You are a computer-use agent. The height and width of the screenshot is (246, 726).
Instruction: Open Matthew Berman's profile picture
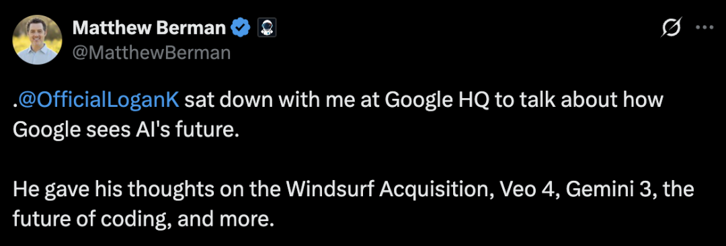coord(36,40)
